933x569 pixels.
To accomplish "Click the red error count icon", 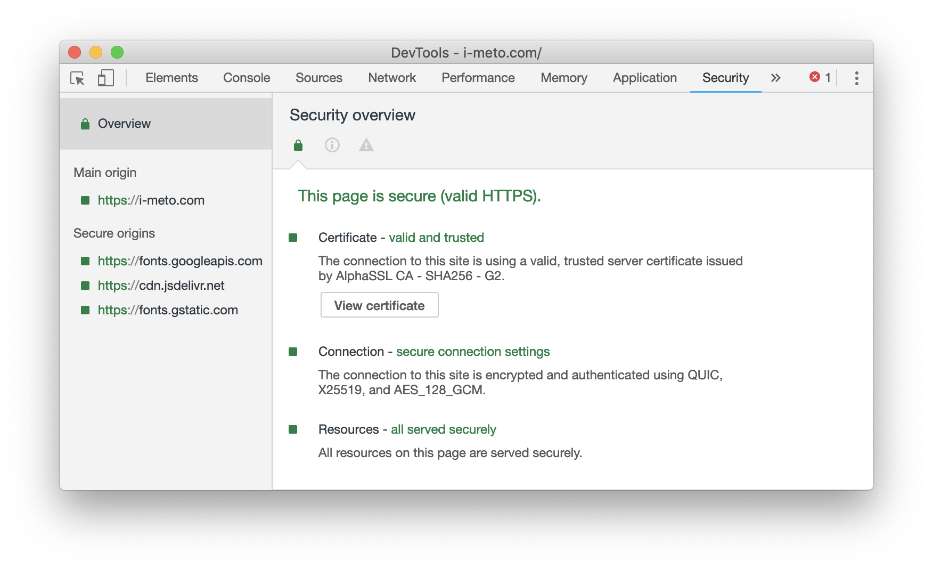I will tap(814, 77).
